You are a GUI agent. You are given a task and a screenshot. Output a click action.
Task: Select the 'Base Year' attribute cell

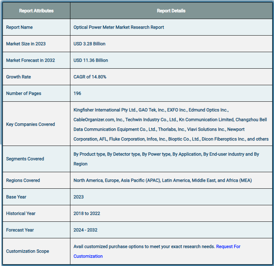[36, 197]
